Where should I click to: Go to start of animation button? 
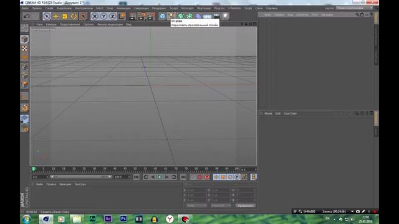tap(136, 177)
